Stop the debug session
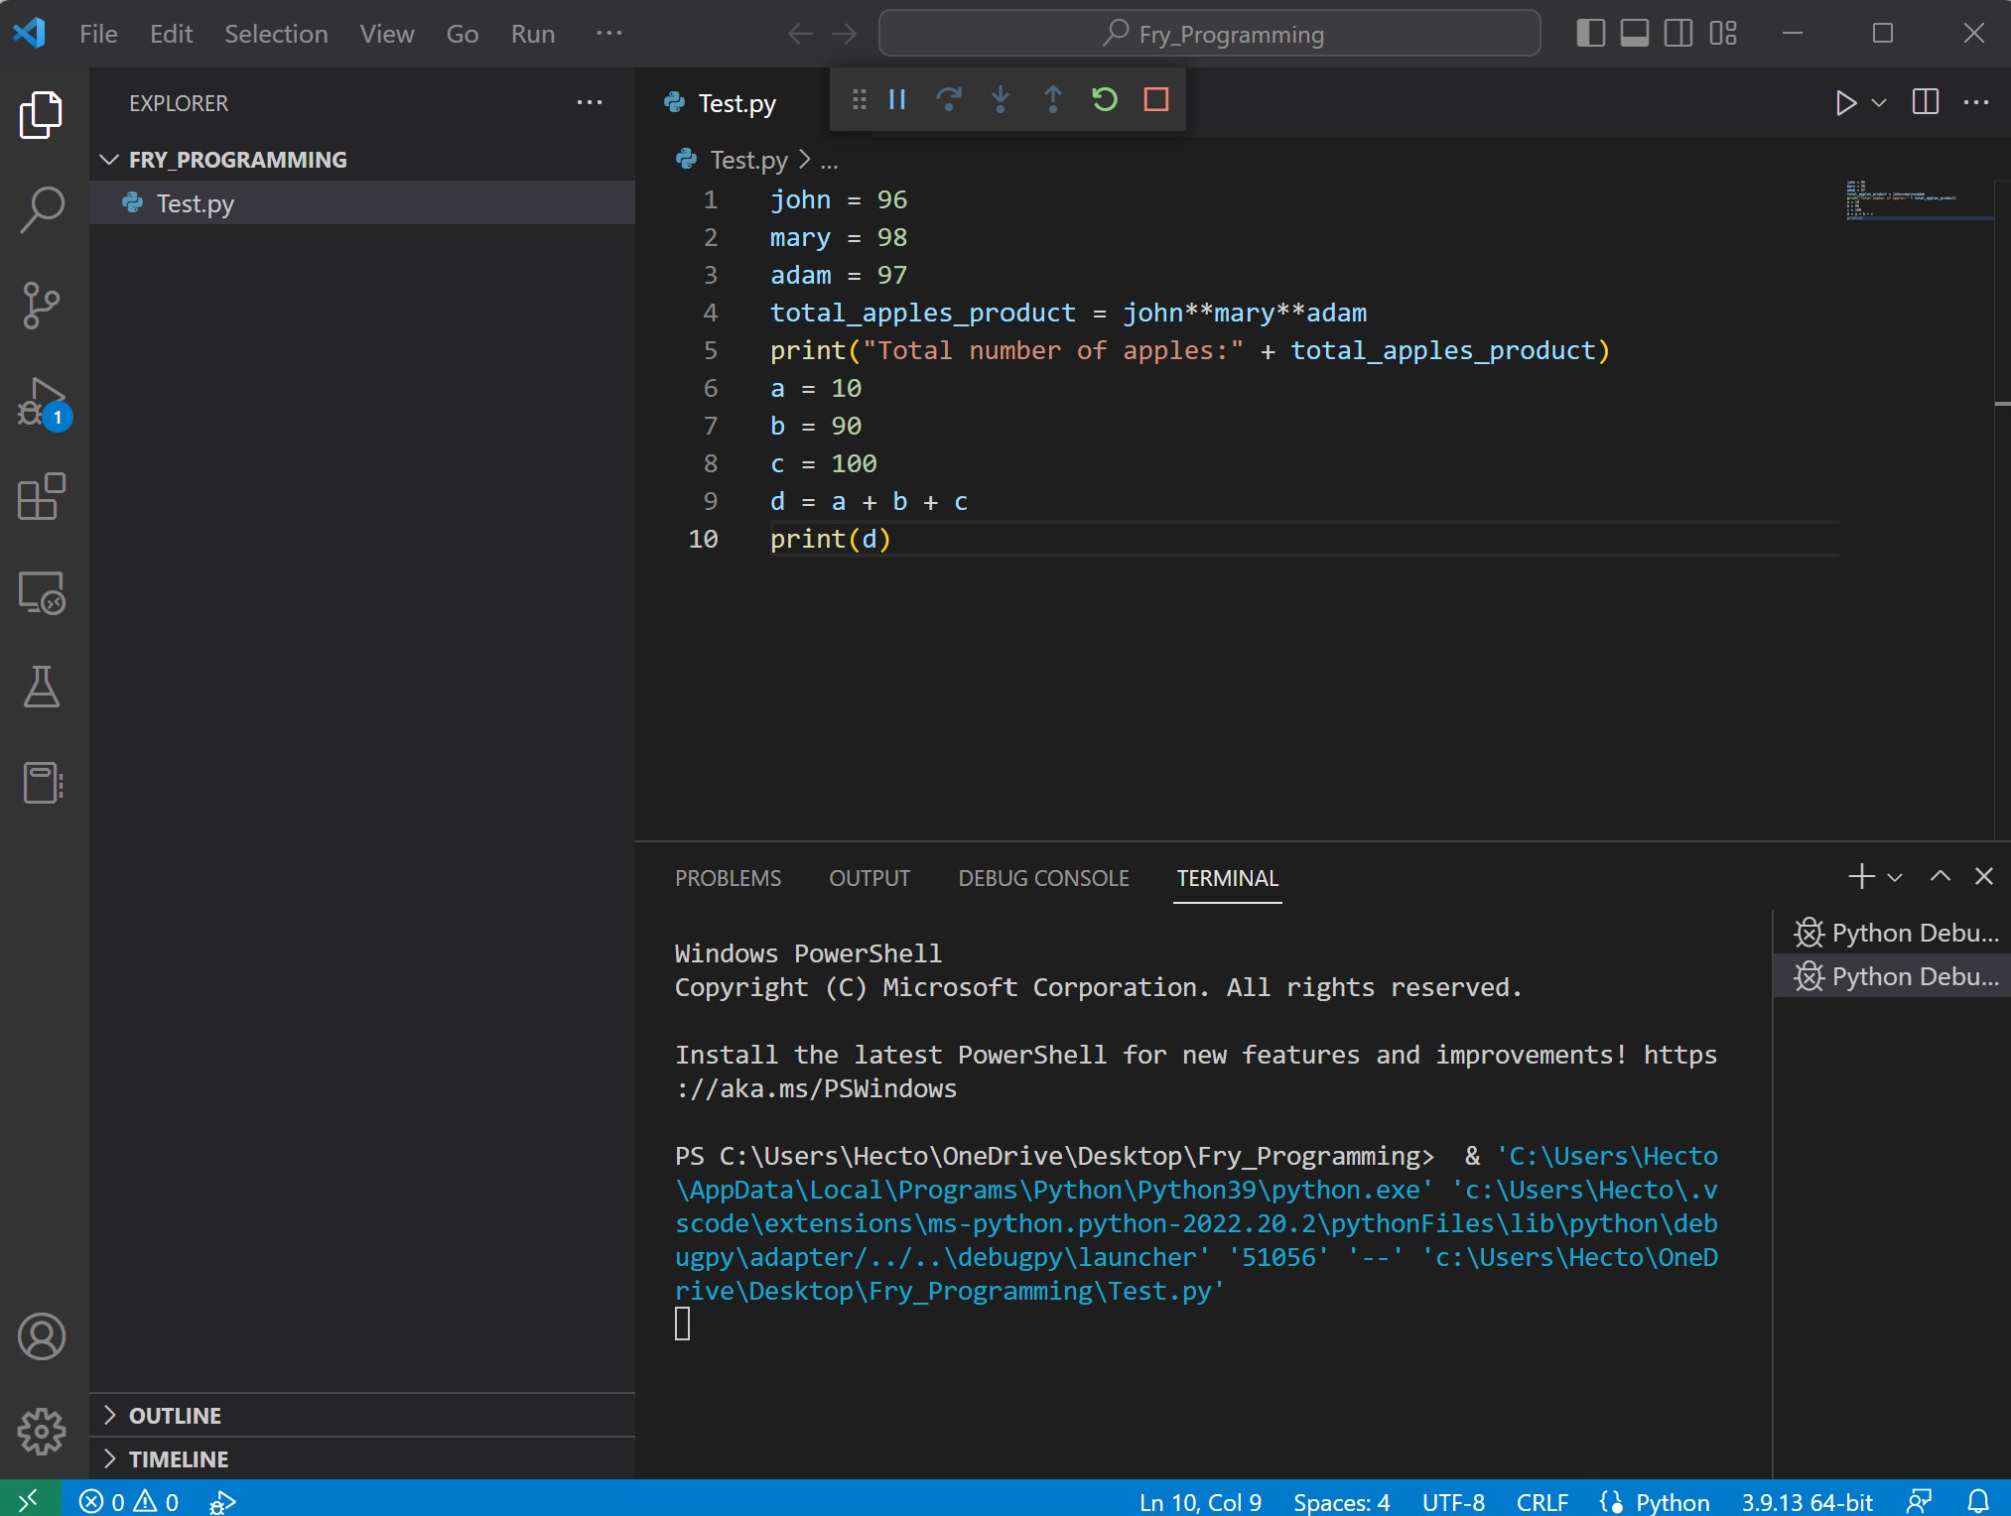2011x1516 pixels. [1155, 100]
